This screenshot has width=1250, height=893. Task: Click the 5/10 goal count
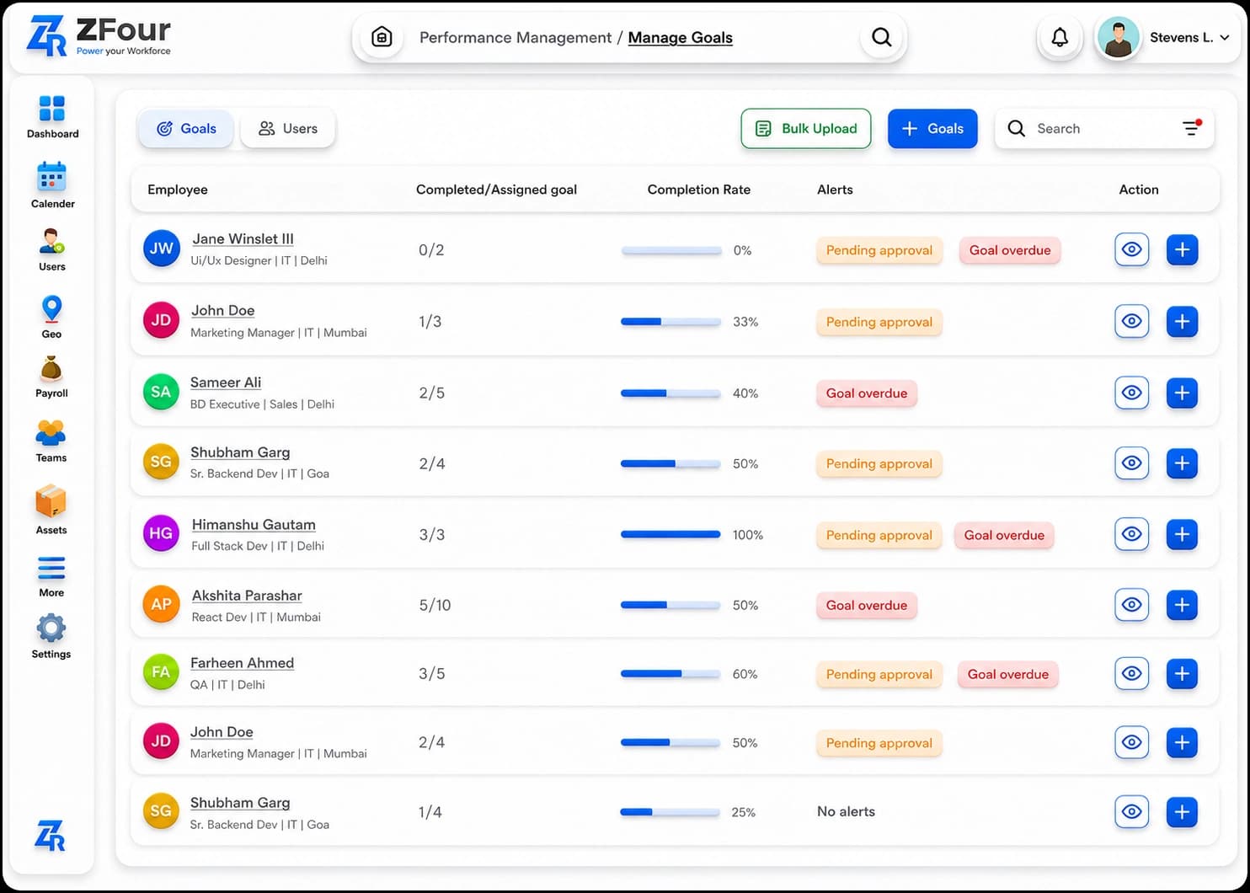435,605
